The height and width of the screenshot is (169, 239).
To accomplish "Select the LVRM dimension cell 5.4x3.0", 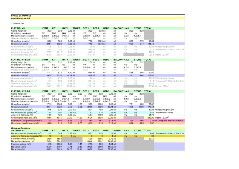I will 45,36.
